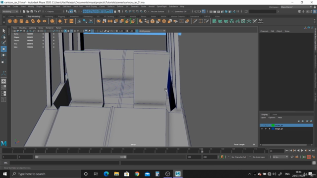Activate the Rotate tool in toolbox
This screenshot has width=317, height=178.
(x=3, y=55)
